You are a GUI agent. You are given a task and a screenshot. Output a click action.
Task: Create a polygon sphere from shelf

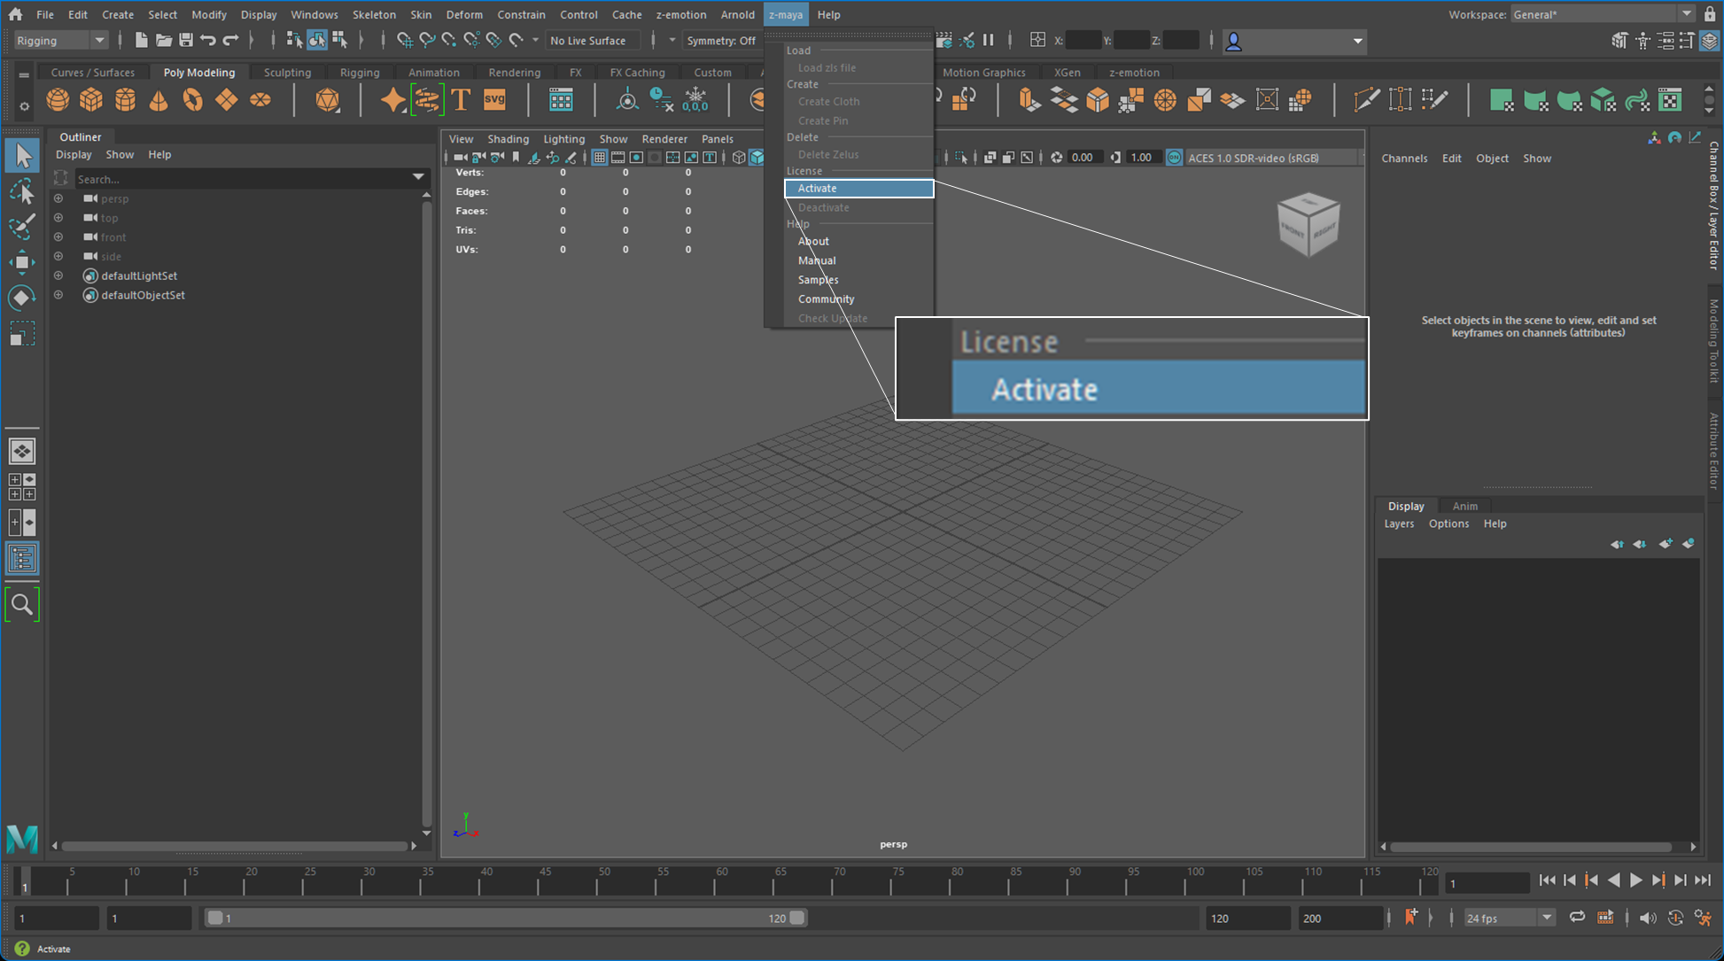[x=58, y=100]
